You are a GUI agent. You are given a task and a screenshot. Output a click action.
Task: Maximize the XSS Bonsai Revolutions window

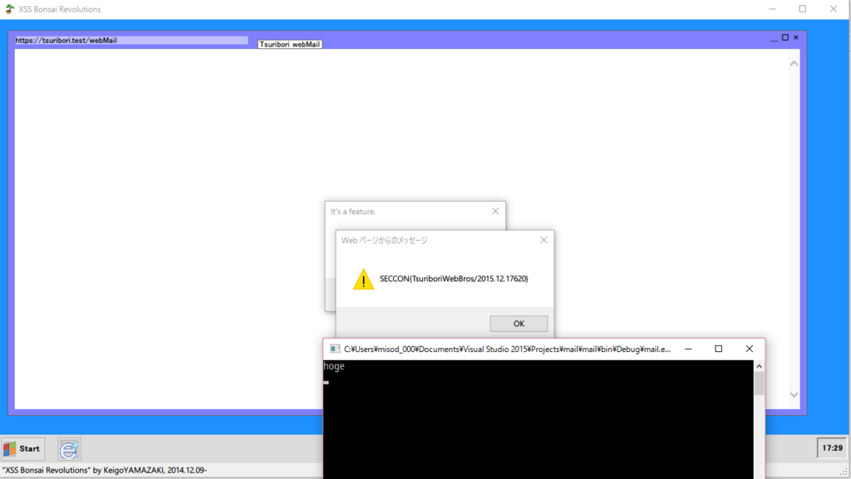[x=803, y=9]
